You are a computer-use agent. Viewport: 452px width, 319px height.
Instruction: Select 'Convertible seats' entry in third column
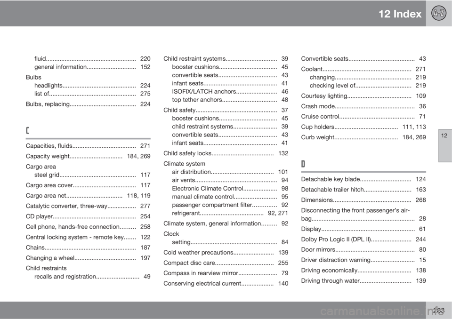click(x=363, y=59)
